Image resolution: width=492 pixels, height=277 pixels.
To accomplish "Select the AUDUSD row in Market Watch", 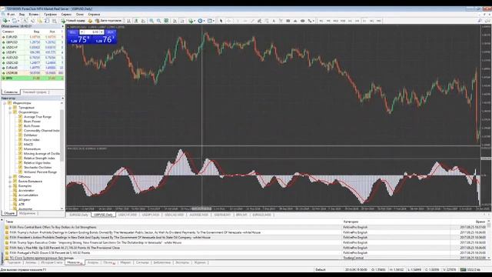I will [32, 58].
